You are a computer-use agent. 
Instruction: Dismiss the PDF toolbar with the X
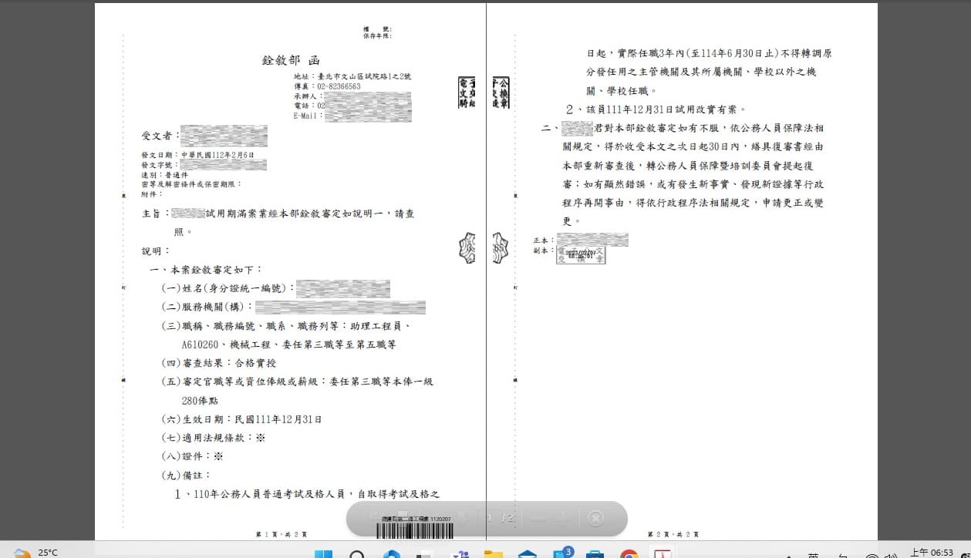tap(595, 518)
